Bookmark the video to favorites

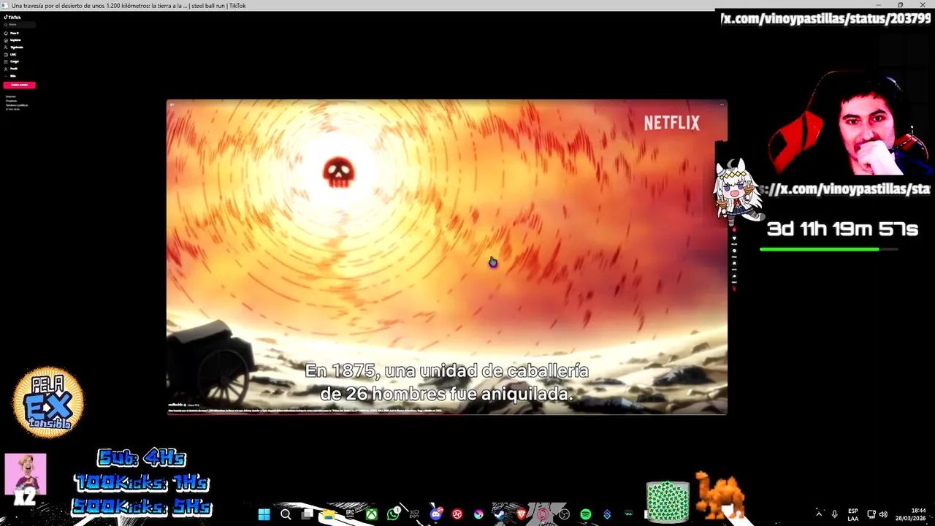point(734,264)
